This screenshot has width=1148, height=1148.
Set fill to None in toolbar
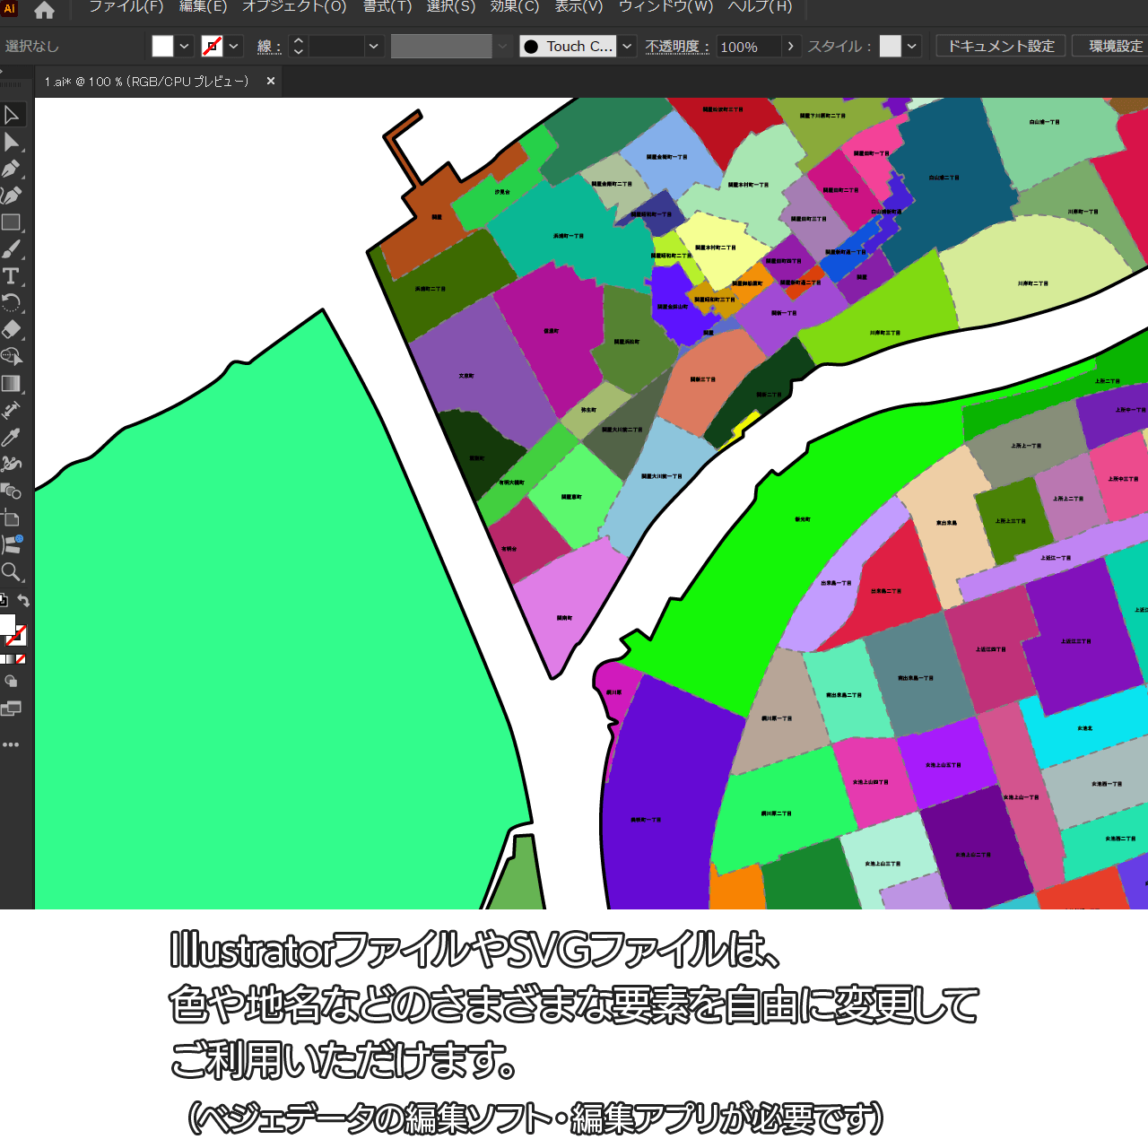pyautogui.click(x=21, y=659)
